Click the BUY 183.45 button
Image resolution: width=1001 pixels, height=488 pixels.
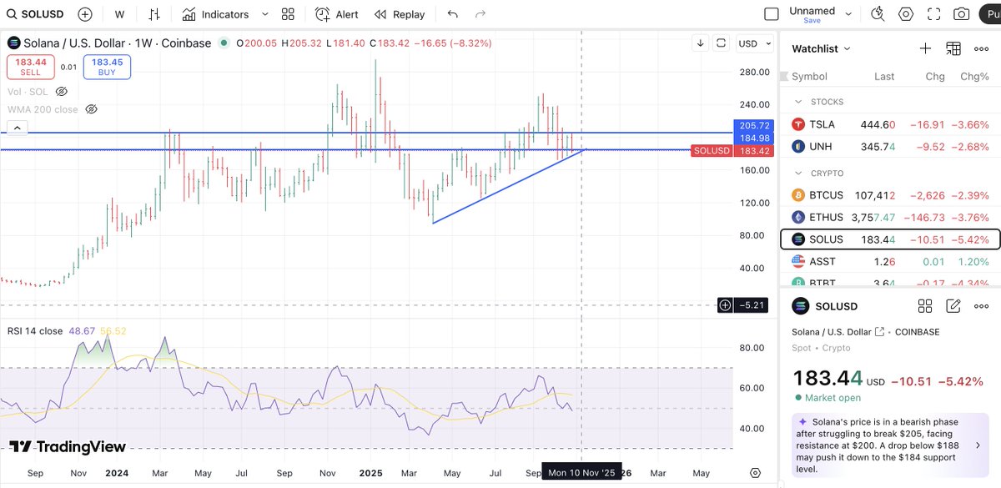point(107,67)
